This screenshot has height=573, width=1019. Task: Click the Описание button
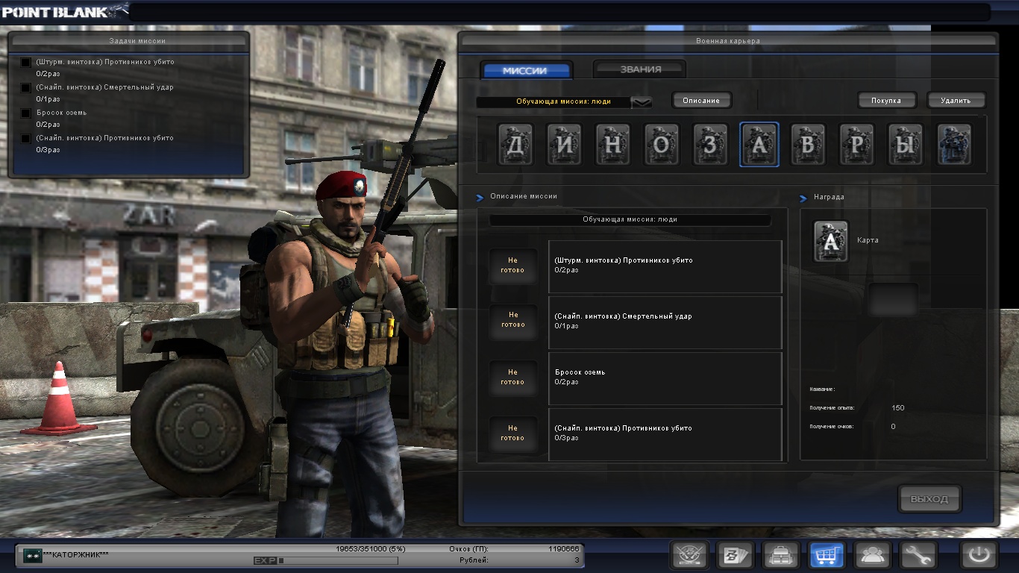pos(701,100)
